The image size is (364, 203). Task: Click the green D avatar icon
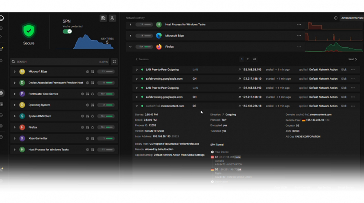(x=22, y=83)
